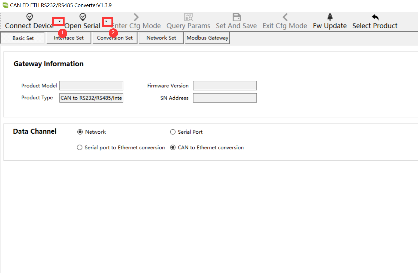418x273 pixels.
Task: Choose Serial port to Ethernet conversion option
Action: [80, 148]
